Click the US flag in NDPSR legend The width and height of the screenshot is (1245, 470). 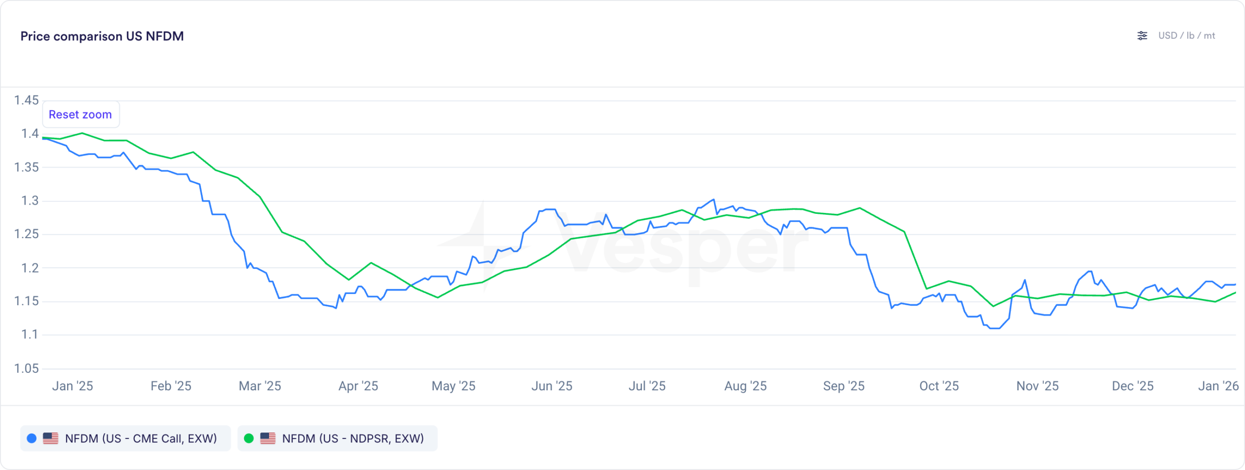click(268, 438)
